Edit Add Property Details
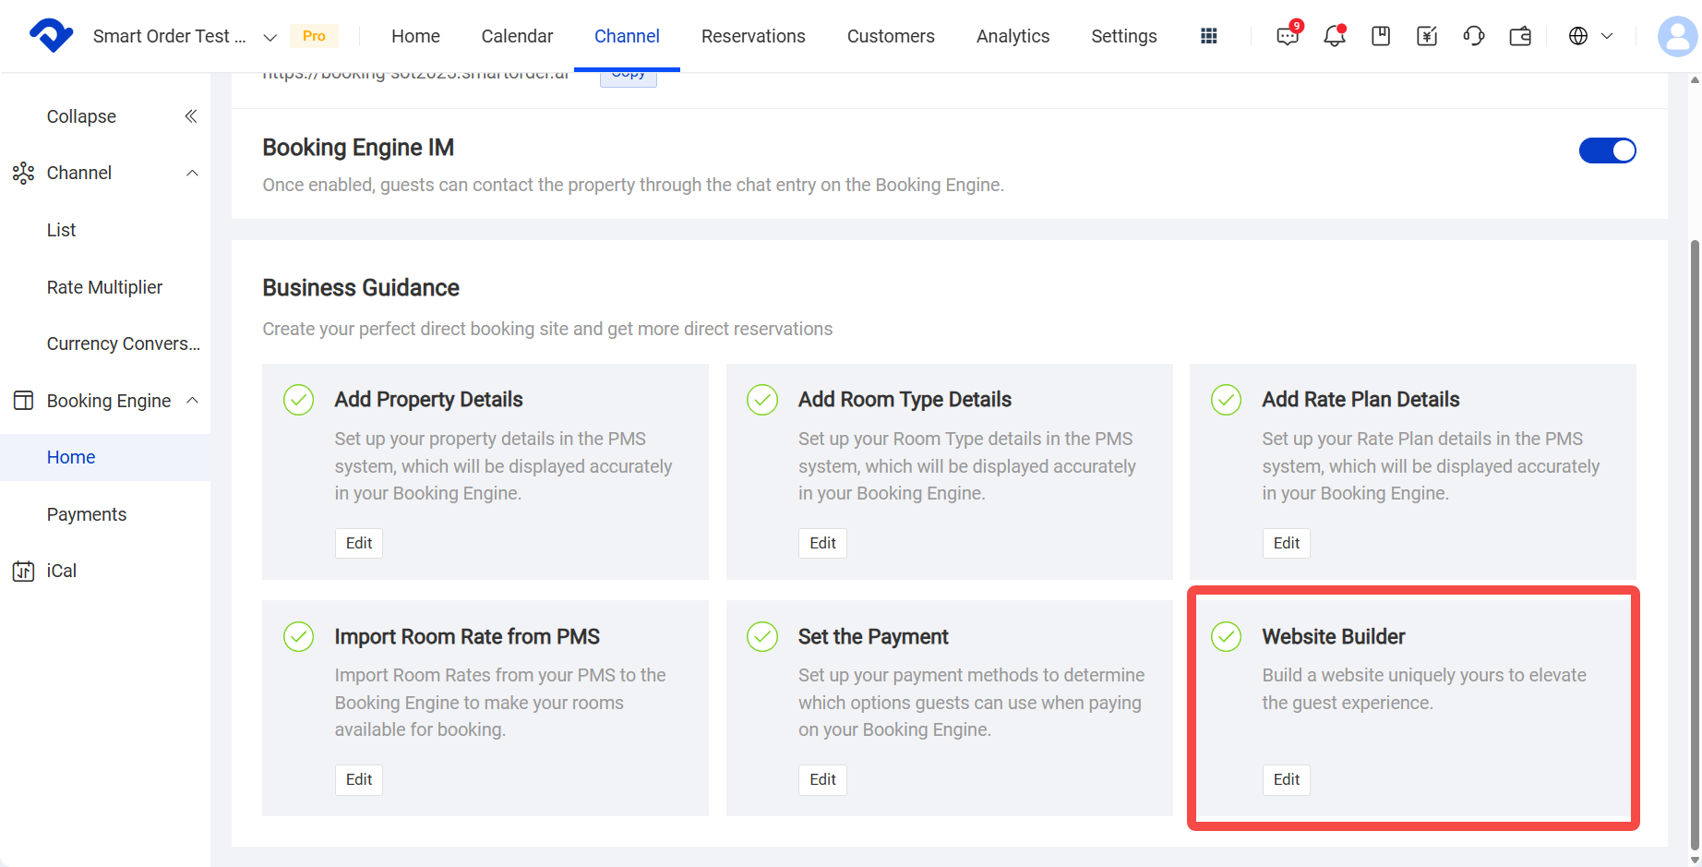This screenshot has height=867, width=1702. click(x=359, y=543)
